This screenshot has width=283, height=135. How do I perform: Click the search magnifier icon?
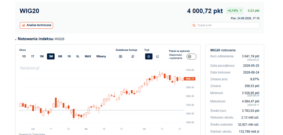[x=194, y=25]
